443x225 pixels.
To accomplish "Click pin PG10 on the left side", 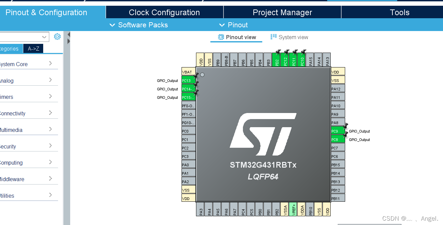I will 188,123.
